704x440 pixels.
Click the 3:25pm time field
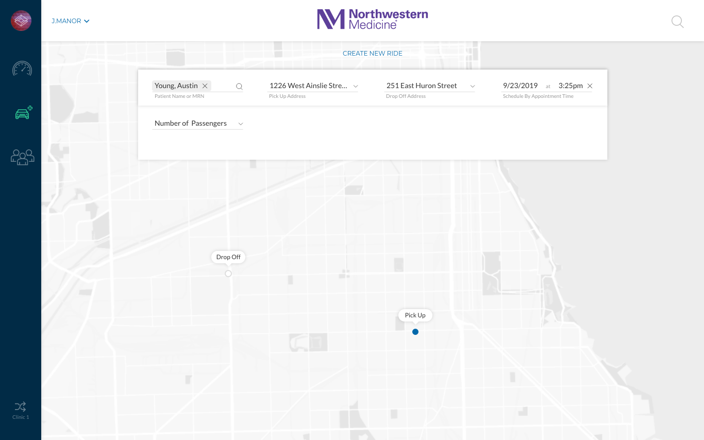coord(570,86)
